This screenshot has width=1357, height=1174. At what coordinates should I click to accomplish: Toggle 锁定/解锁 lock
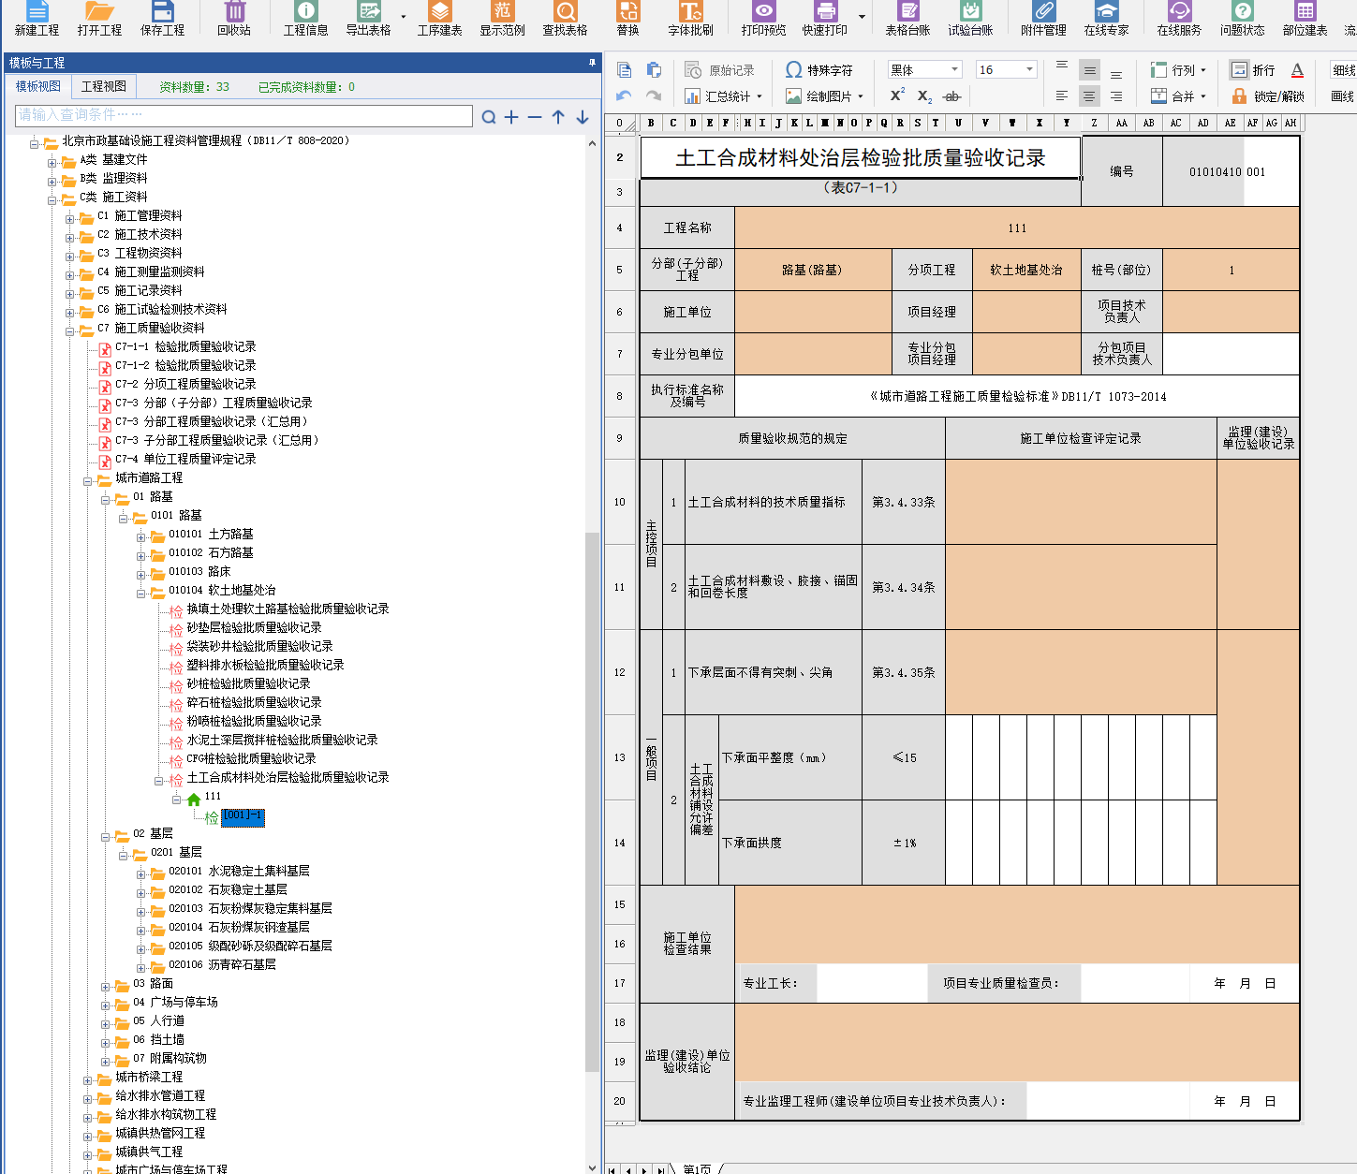point(1268,95)
